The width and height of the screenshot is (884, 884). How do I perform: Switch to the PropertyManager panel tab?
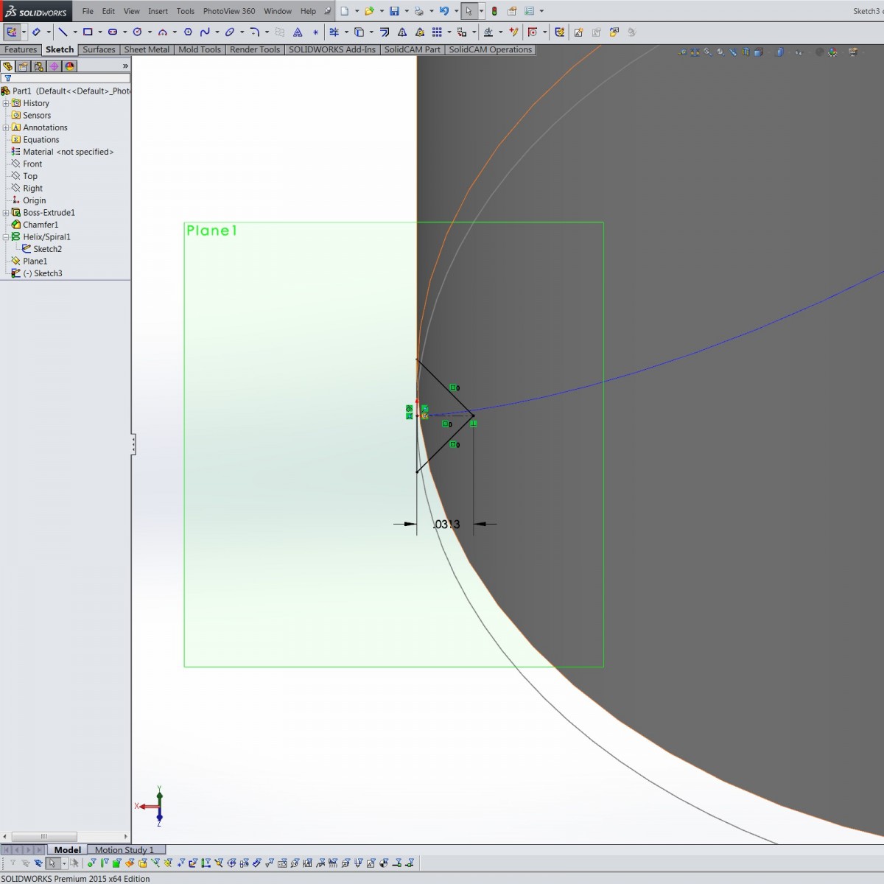point(23,66)
